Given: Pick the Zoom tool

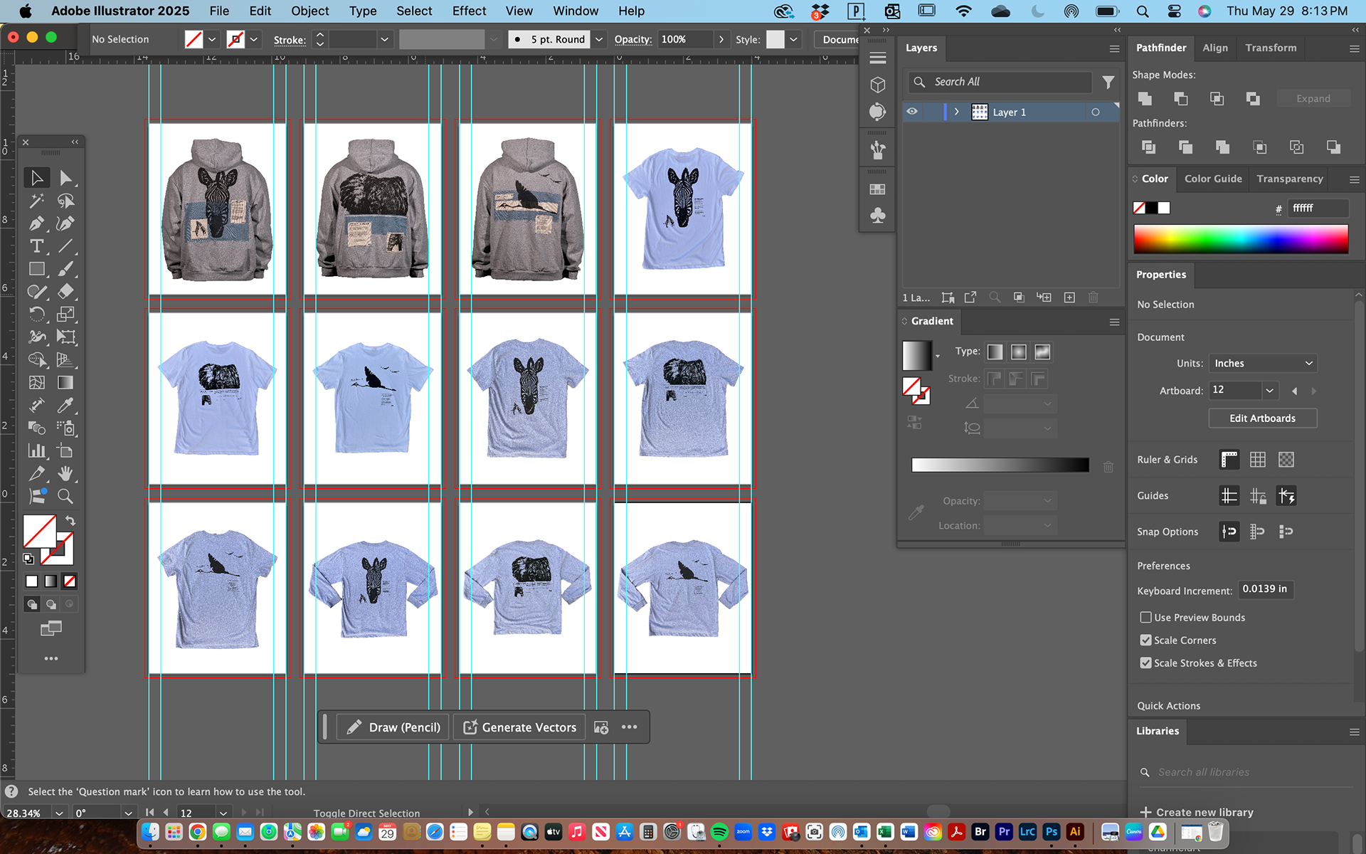Looking at the screenshot, I should coord(65,497).
